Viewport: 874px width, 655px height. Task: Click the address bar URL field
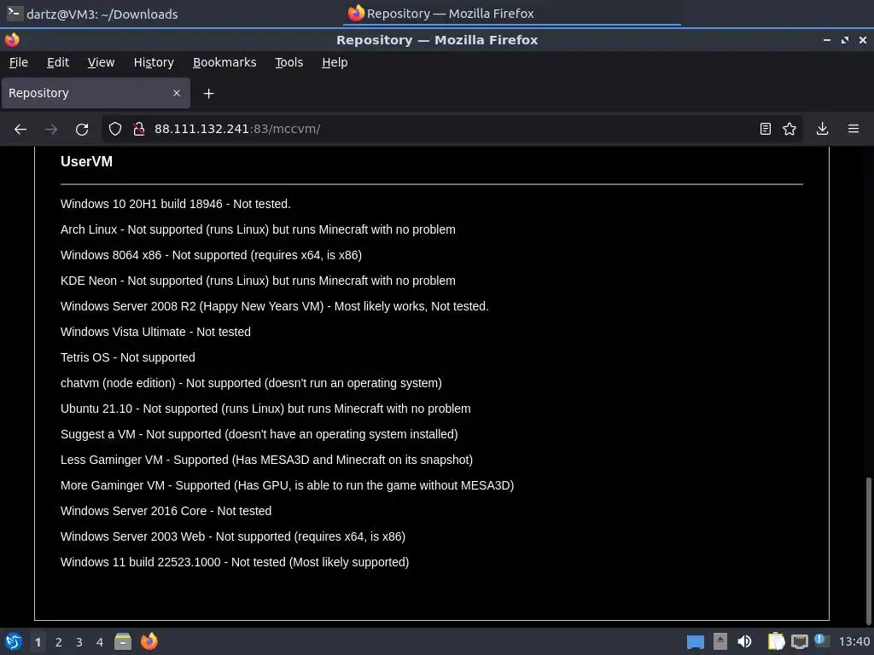[452, 130]
